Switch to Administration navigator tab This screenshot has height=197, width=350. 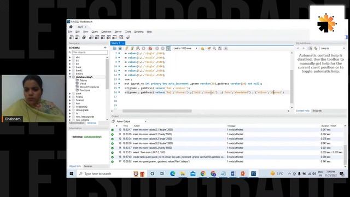tap(77, 123)
